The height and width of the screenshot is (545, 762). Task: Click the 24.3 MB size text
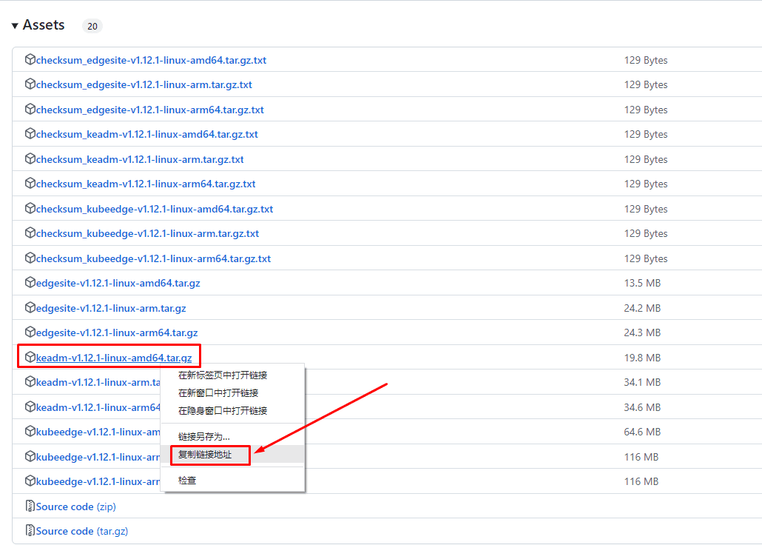(x=642, y=332)
